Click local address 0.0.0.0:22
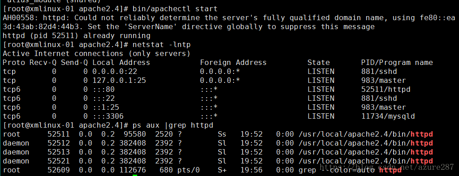 click(115, 71)
